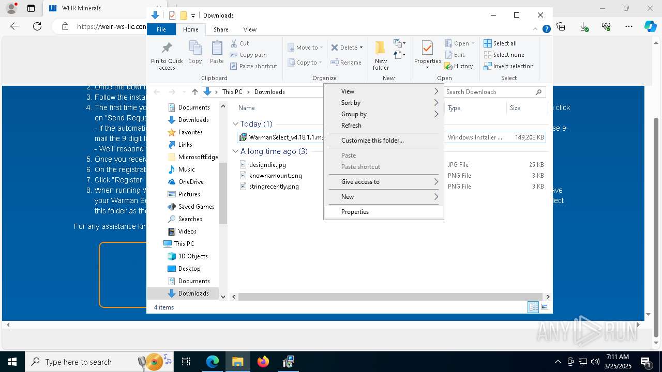
Task: Switch to details view icon in status bar
Action: tap(533, 307)
